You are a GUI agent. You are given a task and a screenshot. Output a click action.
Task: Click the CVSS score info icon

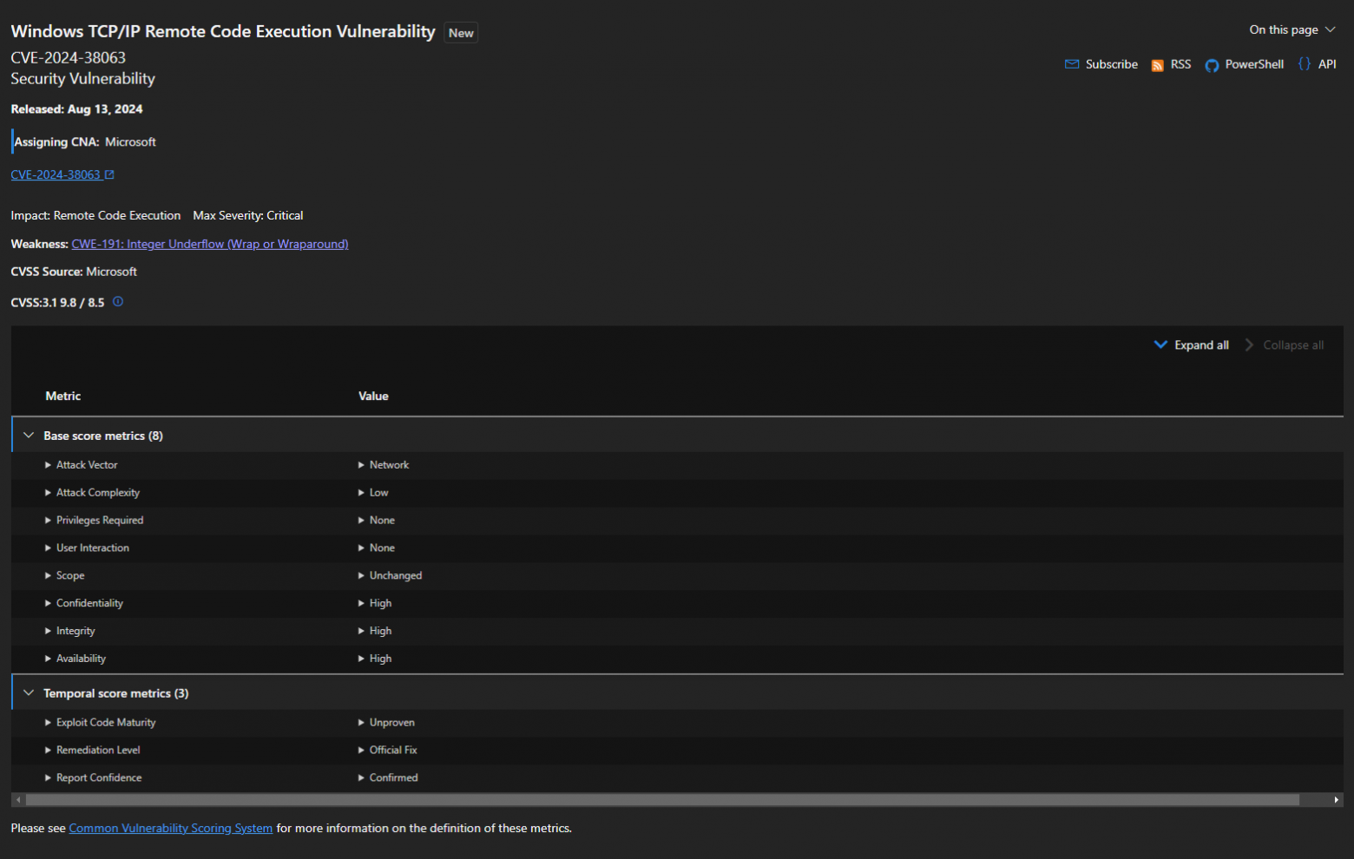click(118, 302)
